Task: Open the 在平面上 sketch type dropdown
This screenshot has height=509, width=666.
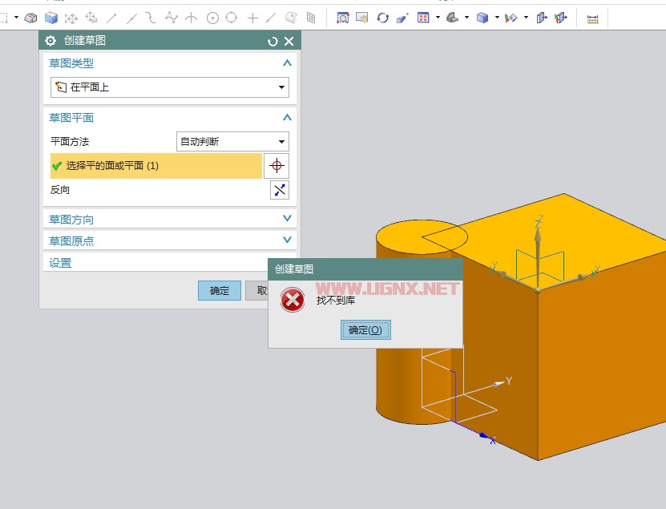Action: pyautogui.click(x=169, y=87)
